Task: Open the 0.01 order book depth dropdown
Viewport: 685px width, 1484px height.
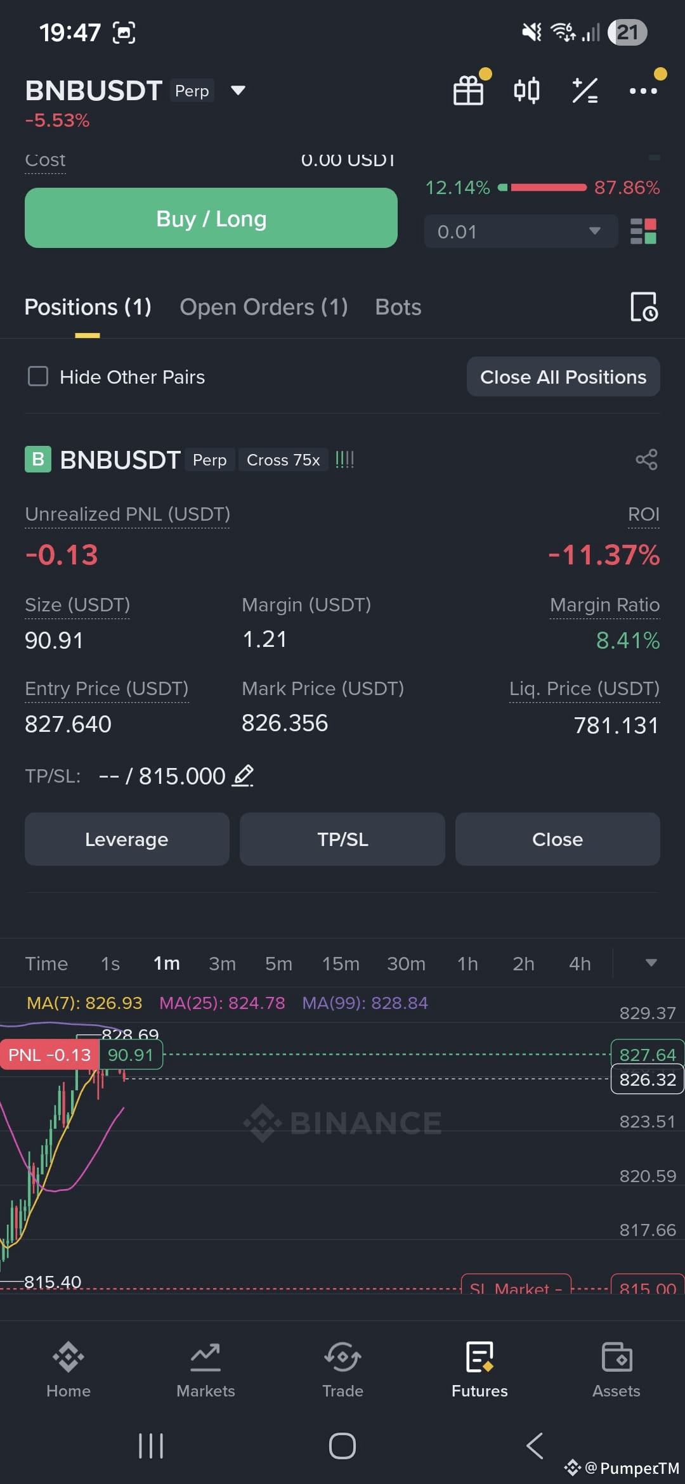Action: click(521, 231)
